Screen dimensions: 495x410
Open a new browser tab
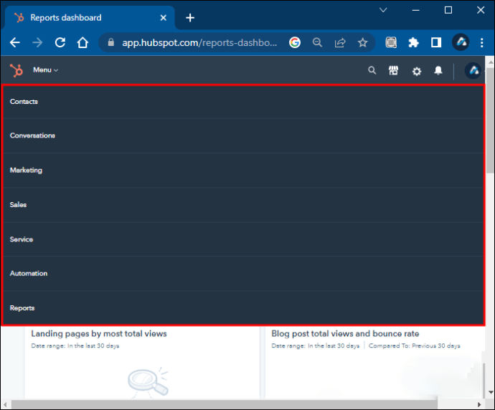(190, 18)
